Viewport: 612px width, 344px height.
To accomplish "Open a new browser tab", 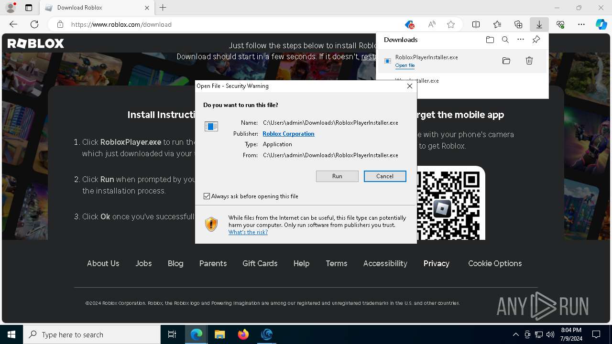I will 163,8.
